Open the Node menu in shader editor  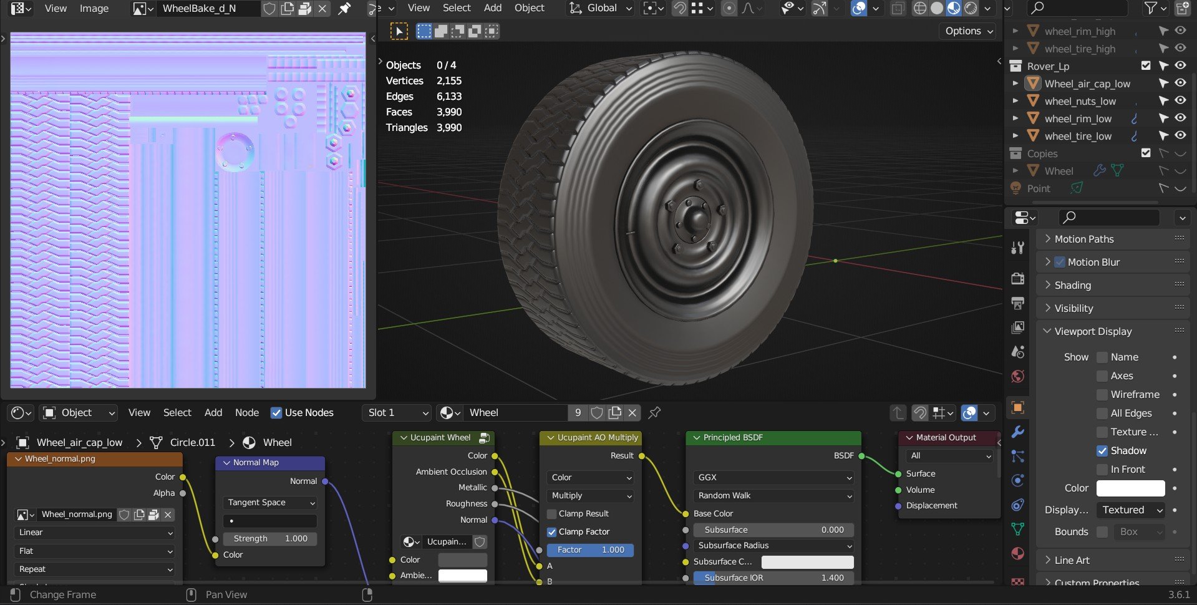246,412
